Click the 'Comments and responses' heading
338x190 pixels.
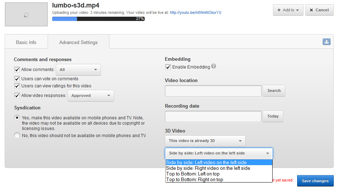(x=43, y=59)
